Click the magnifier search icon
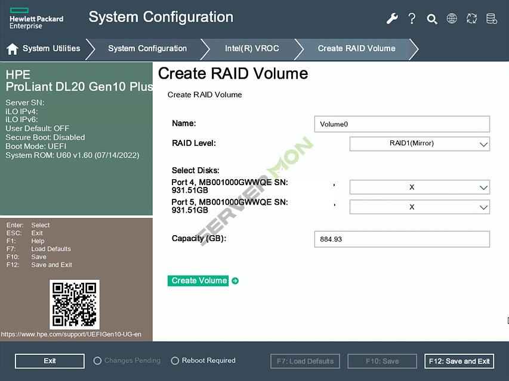 click(432, 19)
